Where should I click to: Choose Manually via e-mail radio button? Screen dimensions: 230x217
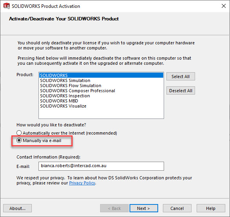(x=19, y=140)
